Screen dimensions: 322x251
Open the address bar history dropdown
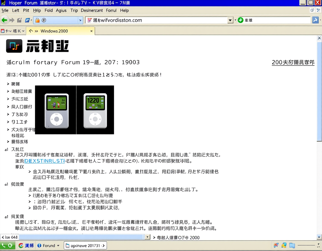230,20
